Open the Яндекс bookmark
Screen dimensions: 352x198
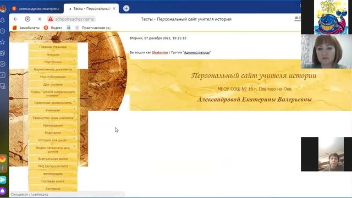coord(53,28)
